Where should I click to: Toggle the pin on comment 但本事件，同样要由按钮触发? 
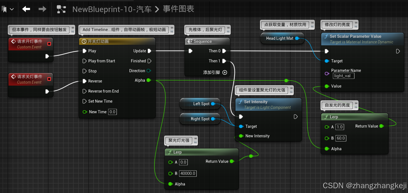coord(73,28)
